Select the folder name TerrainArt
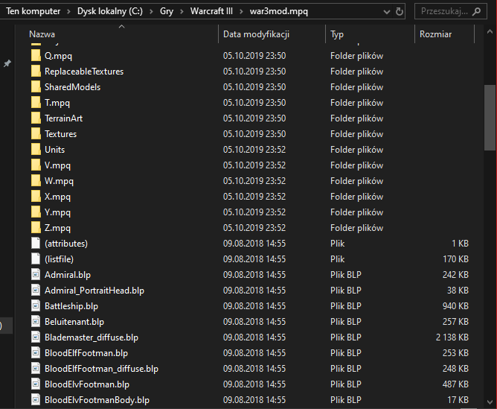 click(63, 118)
